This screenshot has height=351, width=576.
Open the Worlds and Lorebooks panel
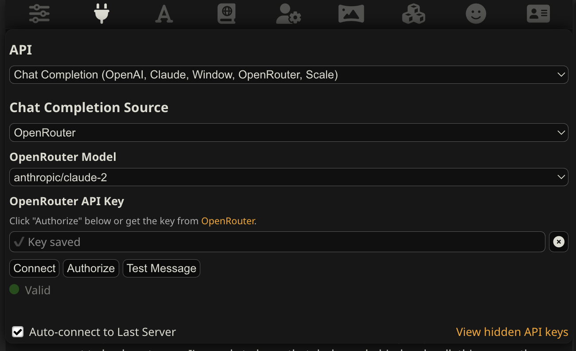click(x=226, y=14)
